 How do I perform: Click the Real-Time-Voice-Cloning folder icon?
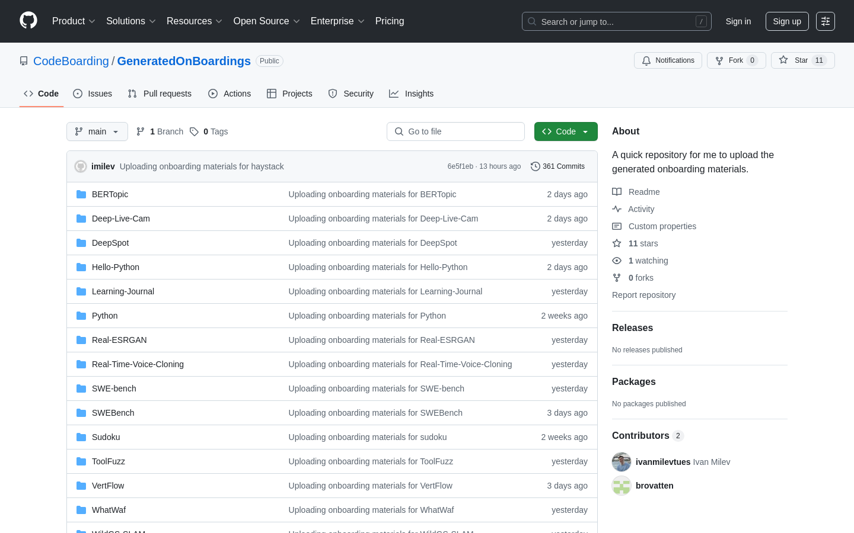(81, 364)
